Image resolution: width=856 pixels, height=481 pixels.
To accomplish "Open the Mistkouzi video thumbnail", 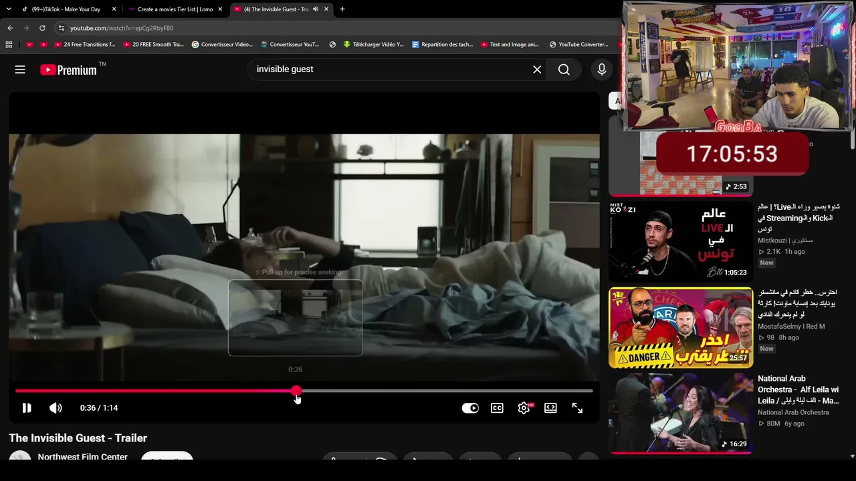I will pyautogui.click(x=681, y=240).
